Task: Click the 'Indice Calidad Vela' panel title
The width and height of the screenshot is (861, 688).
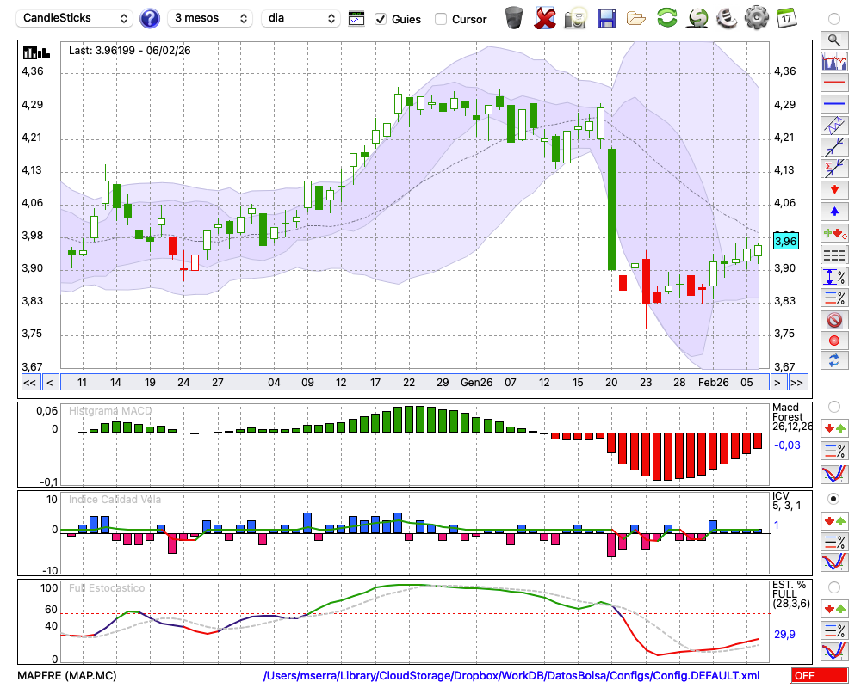Action: (115, 500)
